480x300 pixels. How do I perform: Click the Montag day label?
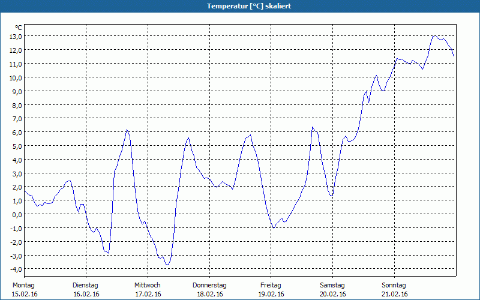click(23, 285)
